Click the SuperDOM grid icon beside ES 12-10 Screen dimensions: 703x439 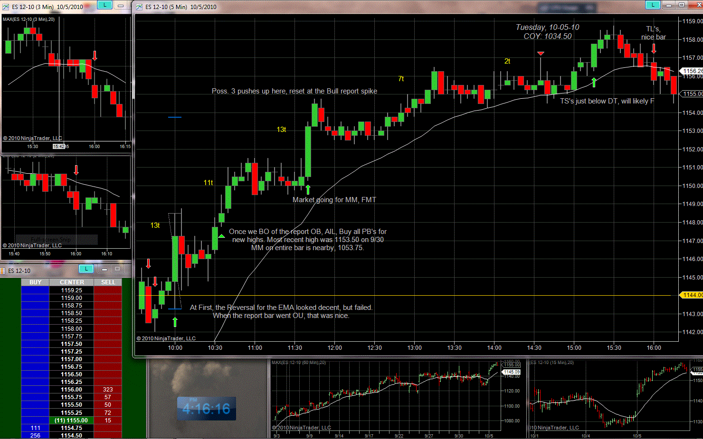(3, 271)
